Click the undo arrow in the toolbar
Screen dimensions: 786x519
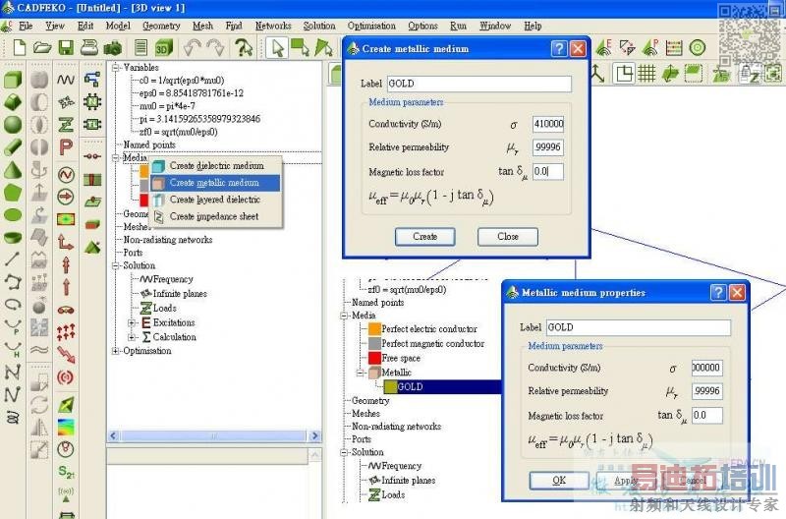coord(192,47)
